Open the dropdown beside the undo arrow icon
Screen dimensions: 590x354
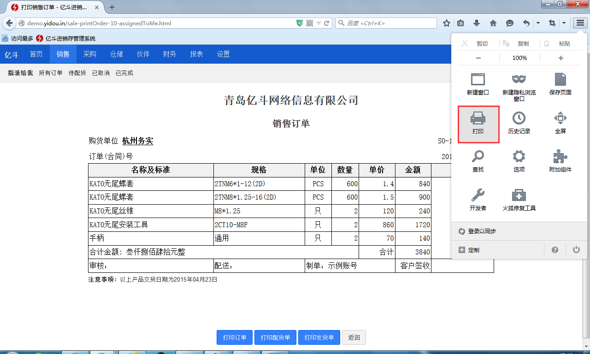tap(538, 23)
